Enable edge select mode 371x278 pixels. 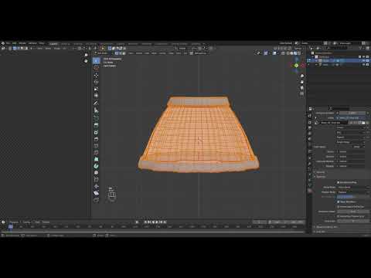[120, 53]
